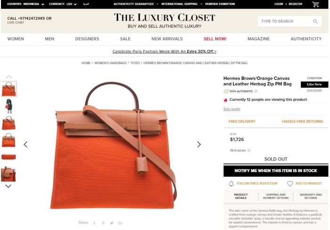Select the model wearing bag thumbnail

(x=8, y=106)
